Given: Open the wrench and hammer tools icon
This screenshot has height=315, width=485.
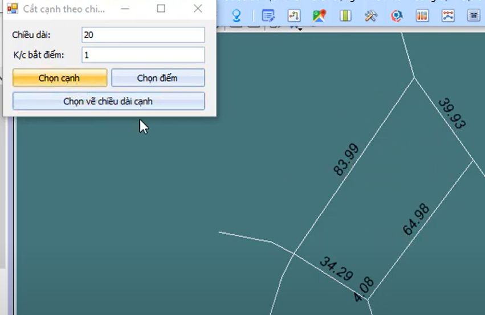Looking at the screenshot, I should click(x=371, y=16).
